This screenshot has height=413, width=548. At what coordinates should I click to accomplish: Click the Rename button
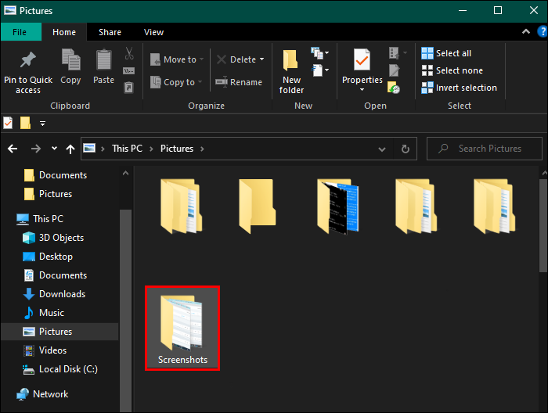[239, 82]
